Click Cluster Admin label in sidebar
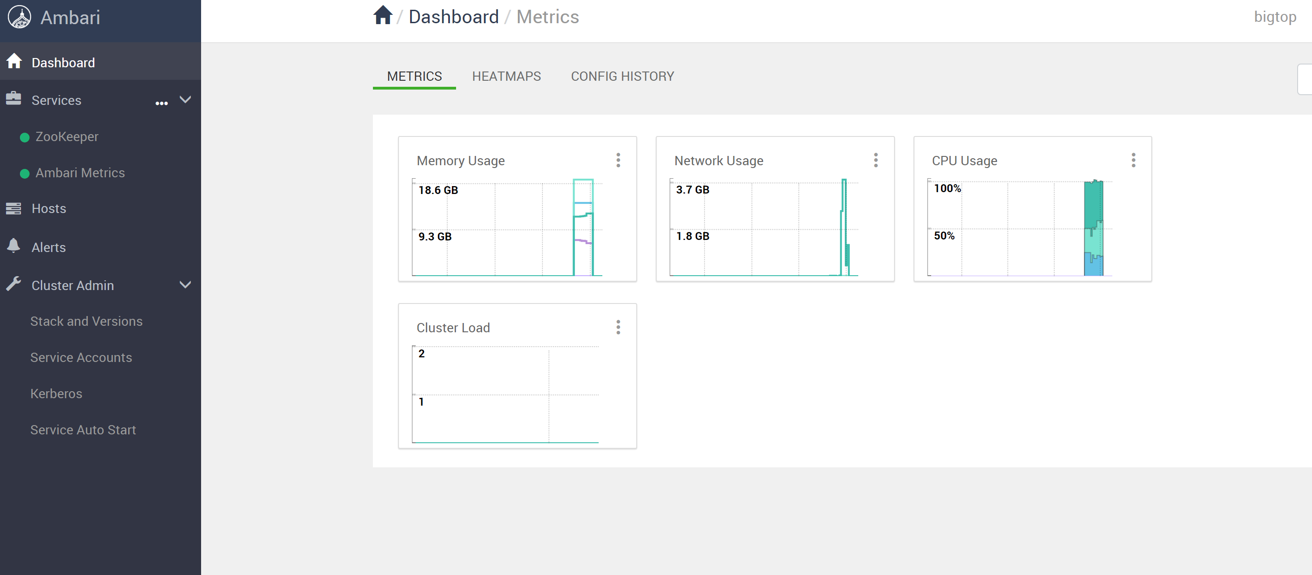1312x575 pixels. 72,285
